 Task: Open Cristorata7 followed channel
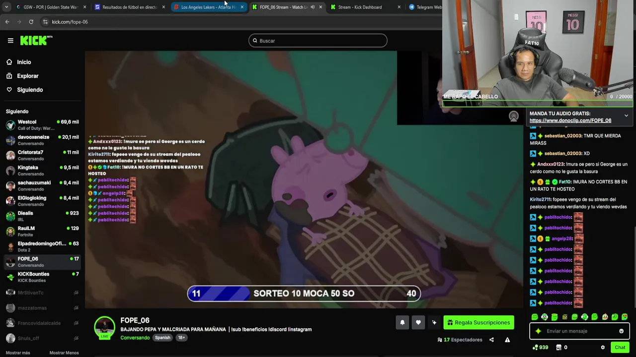(x=42, y=155)
